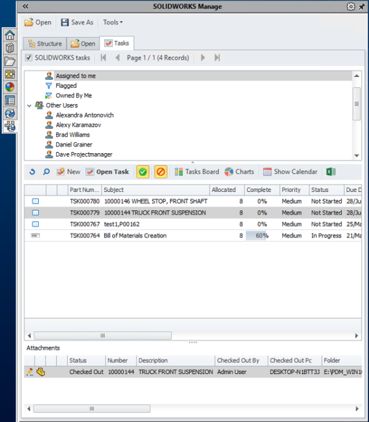This screenshot has width=369, height=422.
Task: Click the Open toolbar button
Action: pyautogui.click(x=38, y=22)
